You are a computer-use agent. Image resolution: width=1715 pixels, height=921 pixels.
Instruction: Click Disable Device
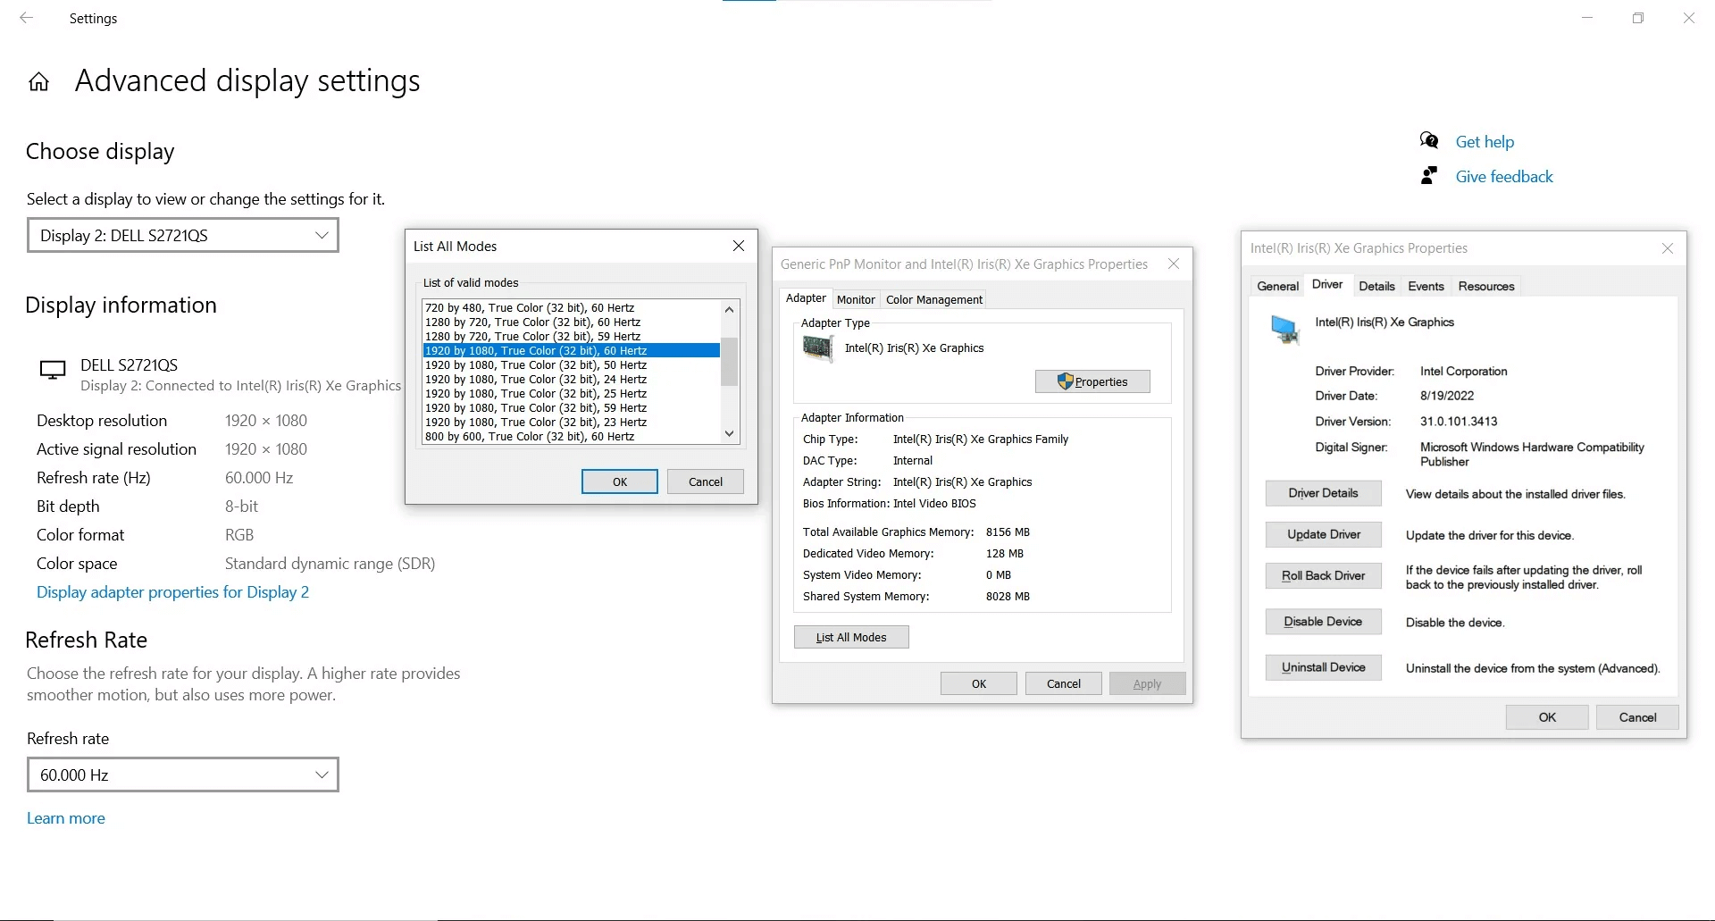pos(1324,622)
